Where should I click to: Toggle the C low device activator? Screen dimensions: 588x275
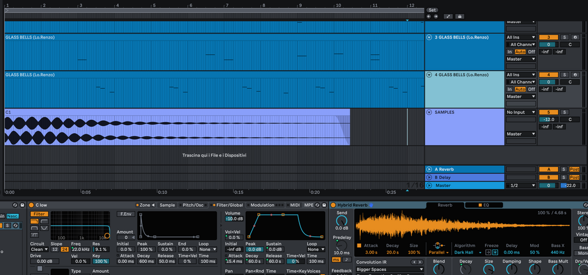[x=32, y=205]
